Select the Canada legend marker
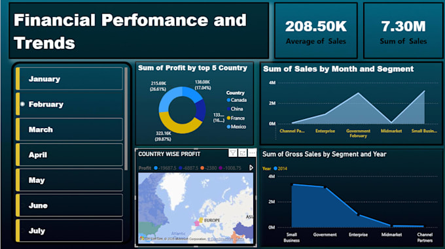This screenshot has width=445, height=249. point(228,100)
